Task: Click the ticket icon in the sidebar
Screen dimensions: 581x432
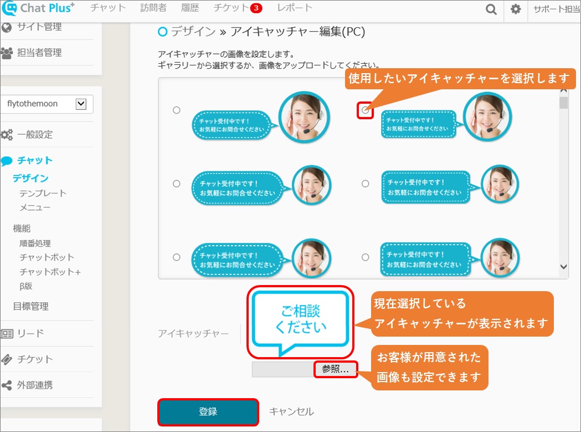Action: [x=7, y=359]
